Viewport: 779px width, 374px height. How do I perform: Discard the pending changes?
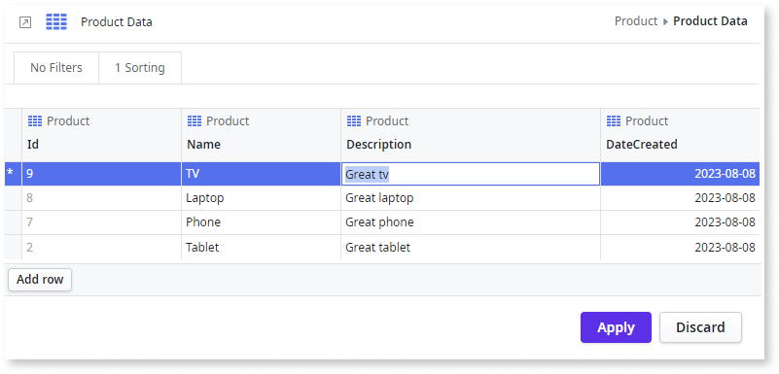(x=700, y=327)
